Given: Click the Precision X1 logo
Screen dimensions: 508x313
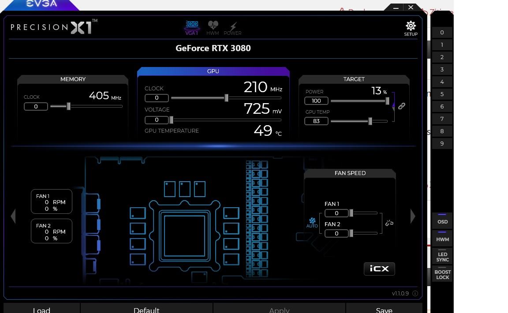Looking at the screenshot, I should 54,26.
